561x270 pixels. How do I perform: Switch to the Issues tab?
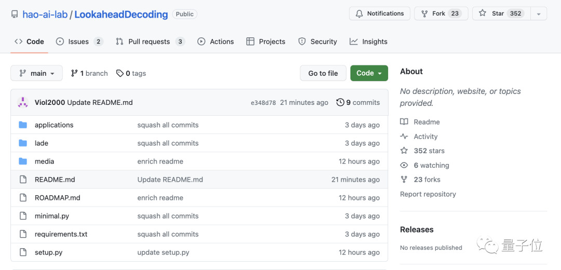pyautogui.click(x=79, y=42)
